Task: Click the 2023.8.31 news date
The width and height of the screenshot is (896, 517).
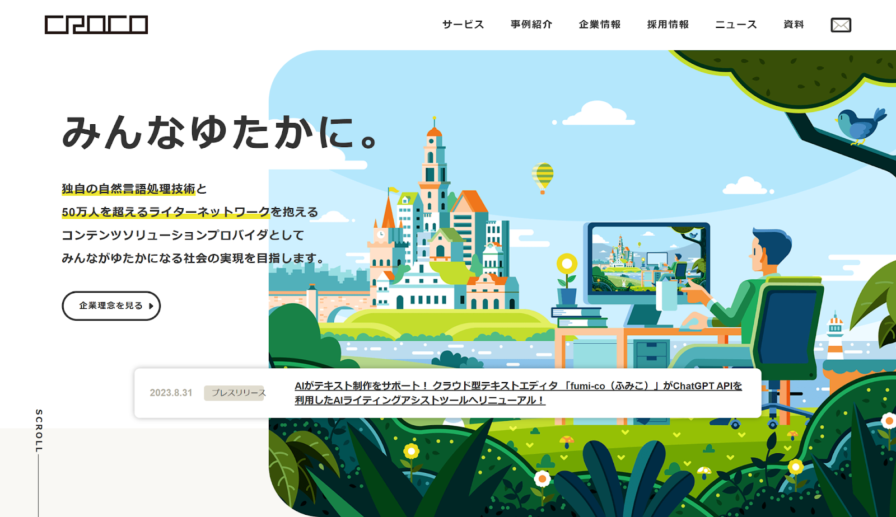Action: coord(171,393)
